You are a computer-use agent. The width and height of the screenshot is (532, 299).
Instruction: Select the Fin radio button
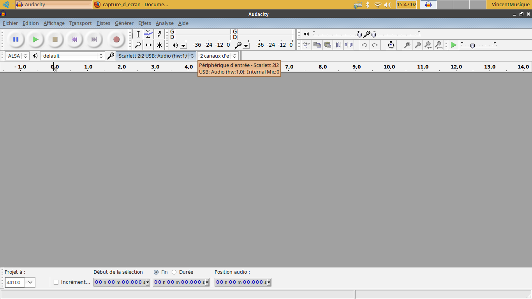[x=156, y=272]
